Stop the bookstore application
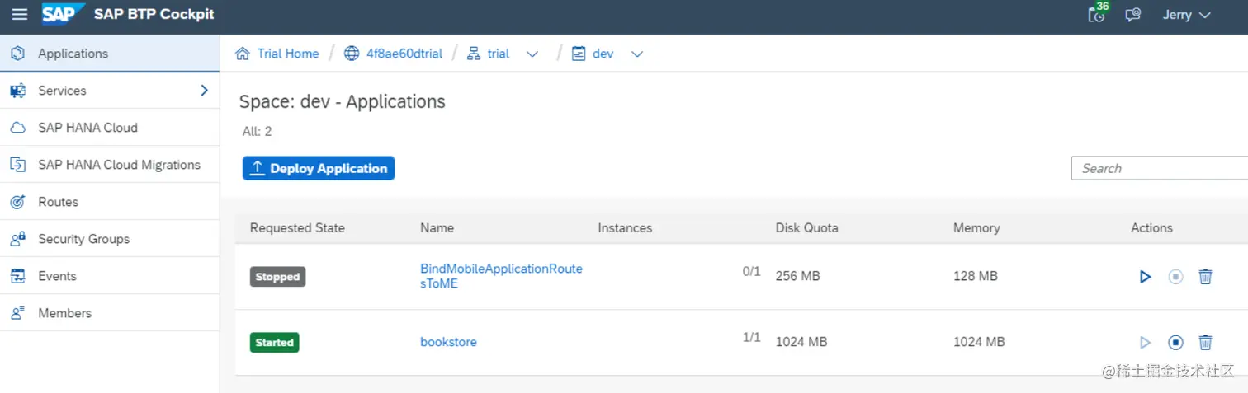The height and width of the screenshot is (393, 1248). (1175, 342)
